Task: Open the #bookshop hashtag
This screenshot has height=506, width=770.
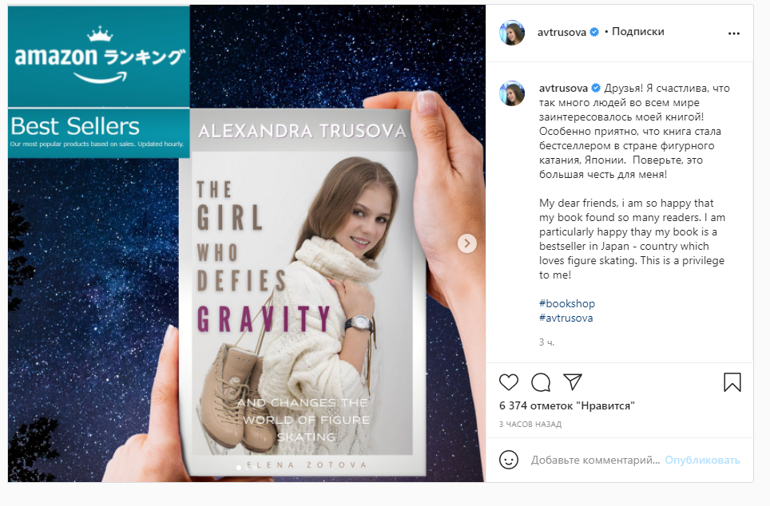Action: tap(566, 304)
